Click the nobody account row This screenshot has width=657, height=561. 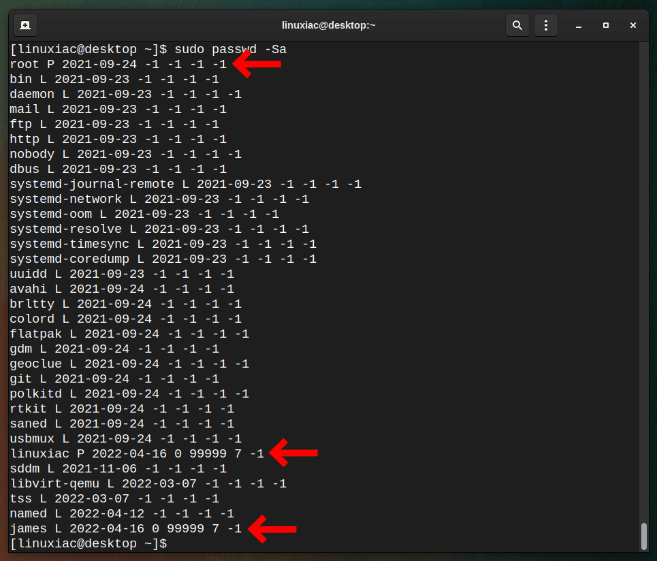point(126,154)
